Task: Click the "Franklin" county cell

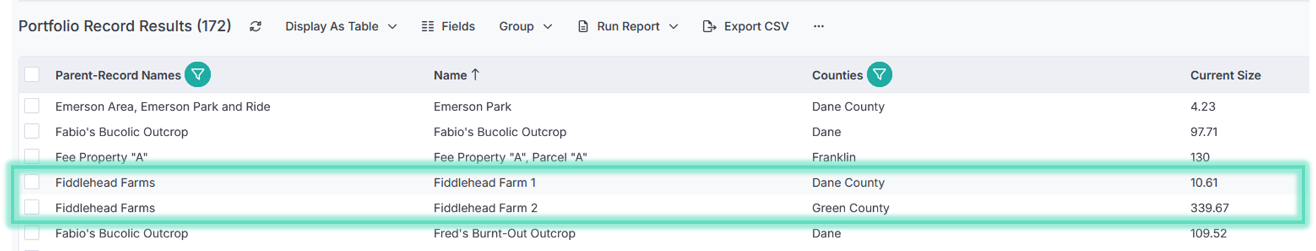Action: (x=833, y=157)
